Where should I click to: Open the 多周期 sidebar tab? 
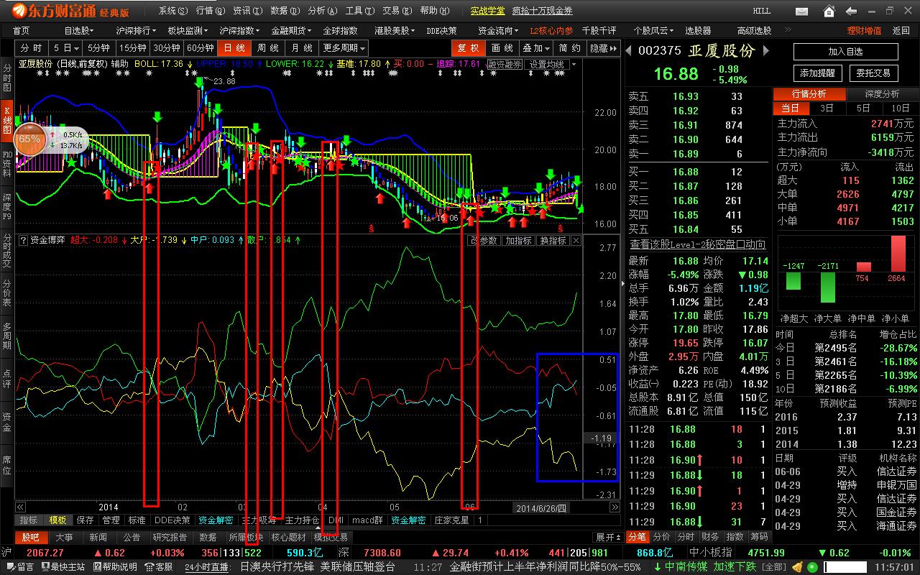coord(7,336)
